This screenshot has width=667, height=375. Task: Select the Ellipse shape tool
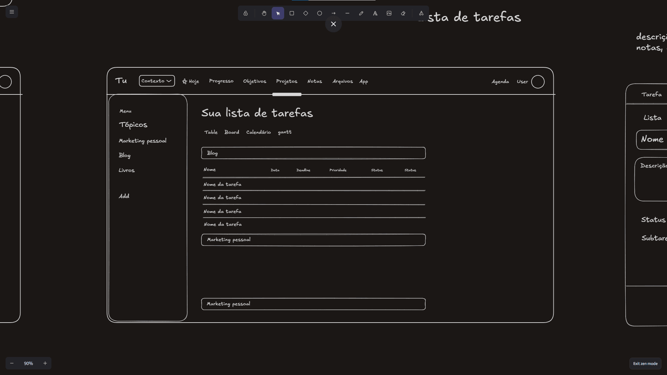point(320,13)
